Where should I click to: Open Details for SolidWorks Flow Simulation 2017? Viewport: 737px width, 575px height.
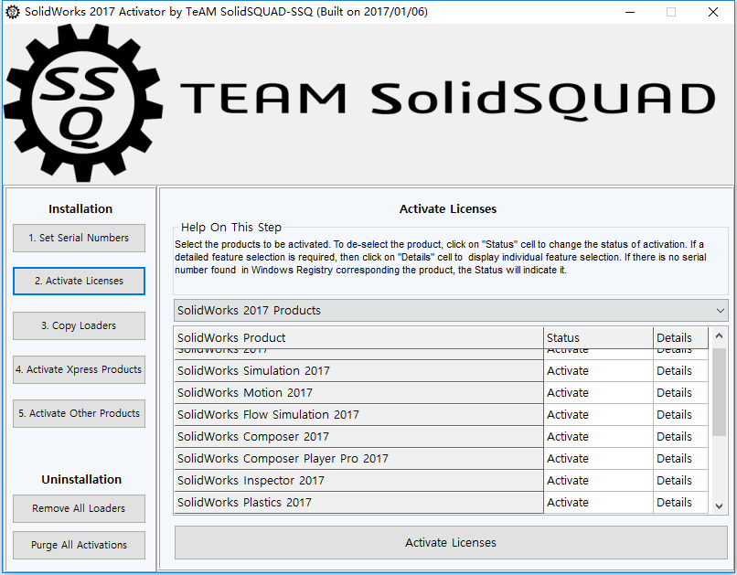(x=680, y=415)
